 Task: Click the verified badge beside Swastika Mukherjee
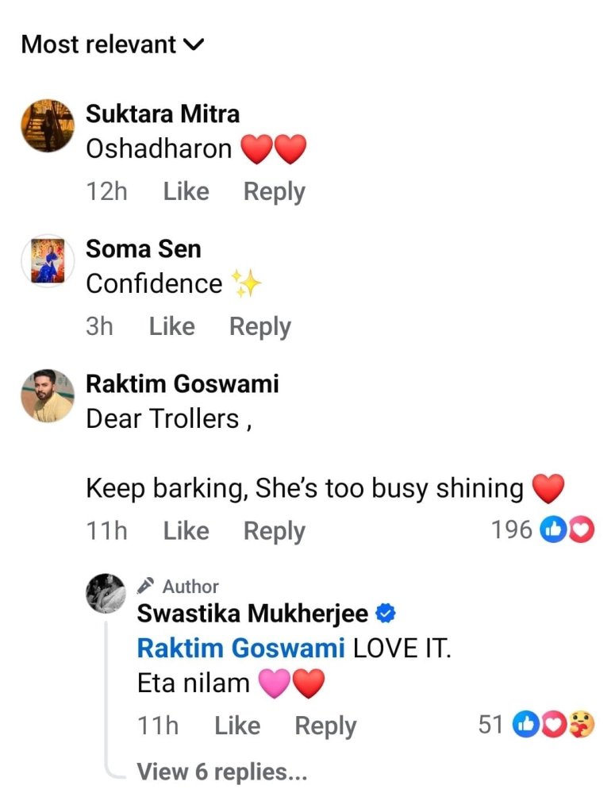[385, 614]
